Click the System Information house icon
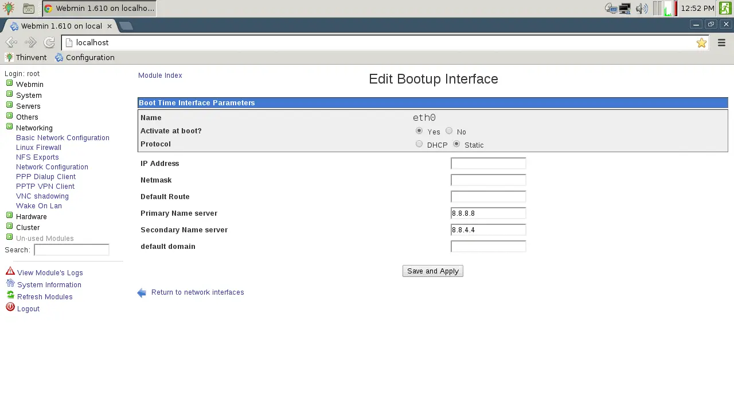 coord(10,283)
